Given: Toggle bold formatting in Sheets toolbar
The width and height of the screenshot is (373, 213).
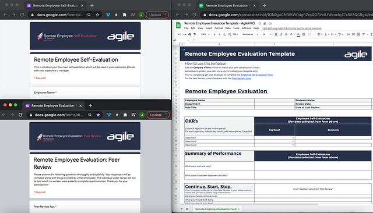Looking at the screenshot, I should 276,34.
